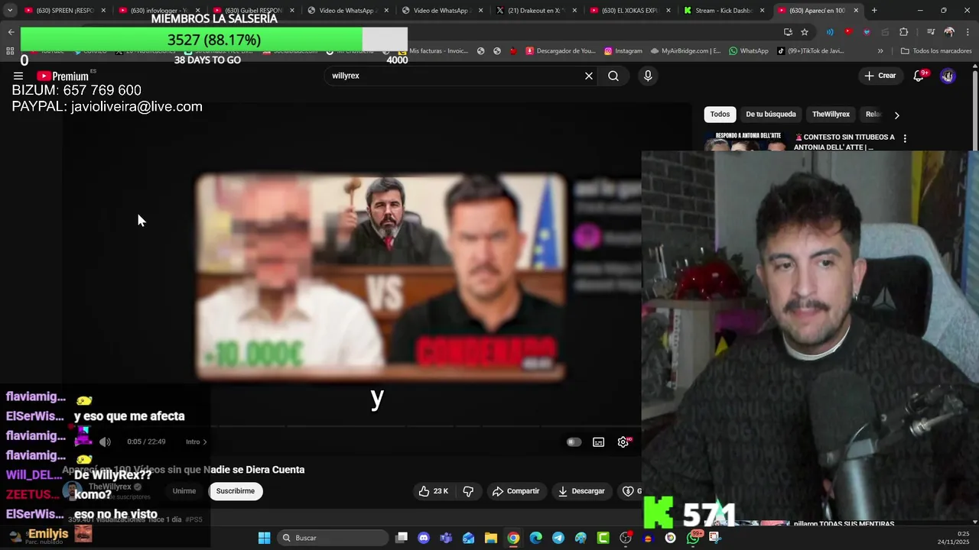Show hidden bookmarks overflow chevron
This screenshot has height=550, width=979.
(x=880, y=51)
